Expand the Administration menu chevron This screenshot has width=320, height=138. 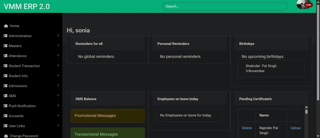tap(58, 36)
